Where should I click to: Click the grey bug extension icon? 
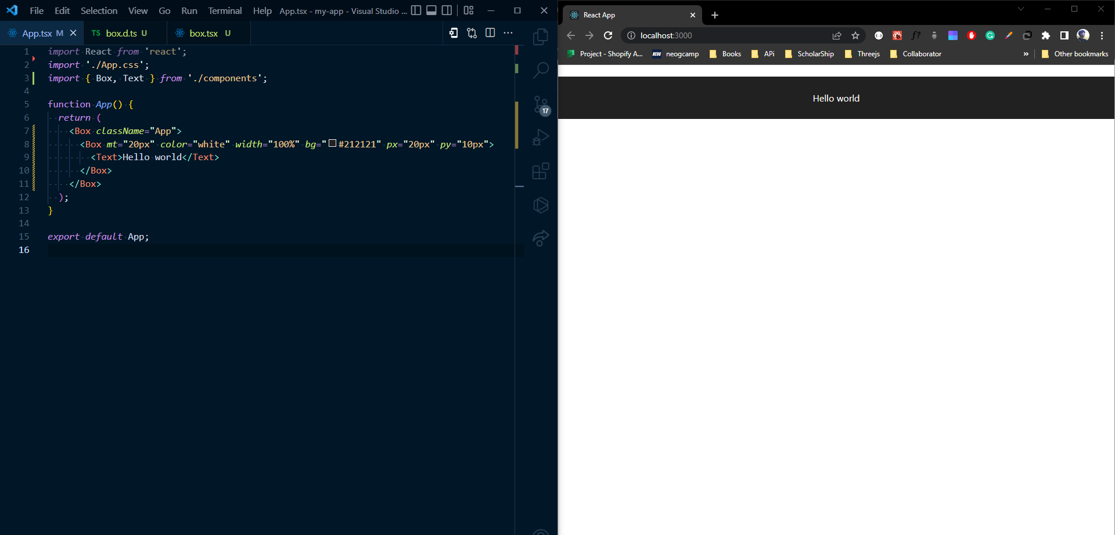point(934,35)
